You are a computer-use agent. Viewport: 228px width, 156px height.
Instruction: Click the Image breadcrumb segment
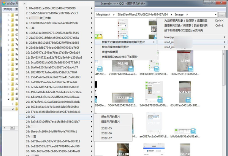click(179, 14)
